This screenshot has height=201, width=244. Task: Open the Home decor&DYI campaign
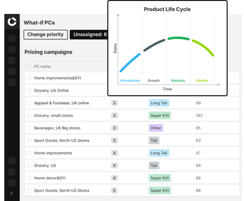point(50,178)
